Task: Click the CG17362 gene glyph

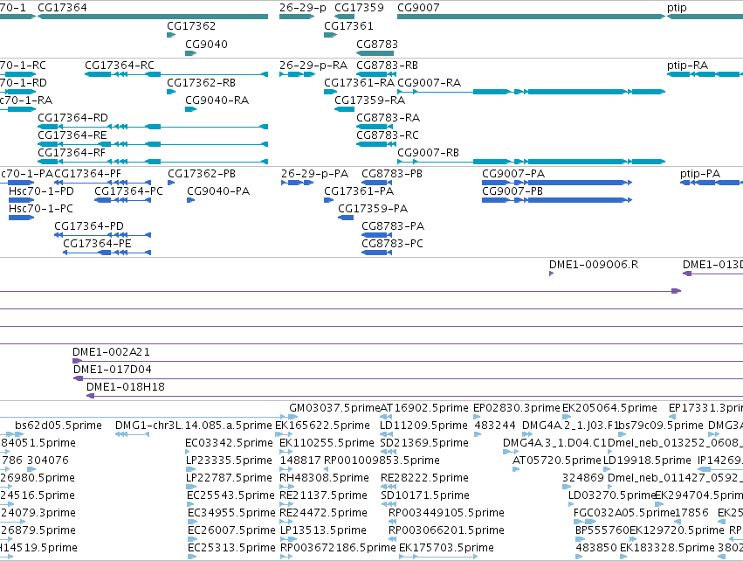Action: 171,35
